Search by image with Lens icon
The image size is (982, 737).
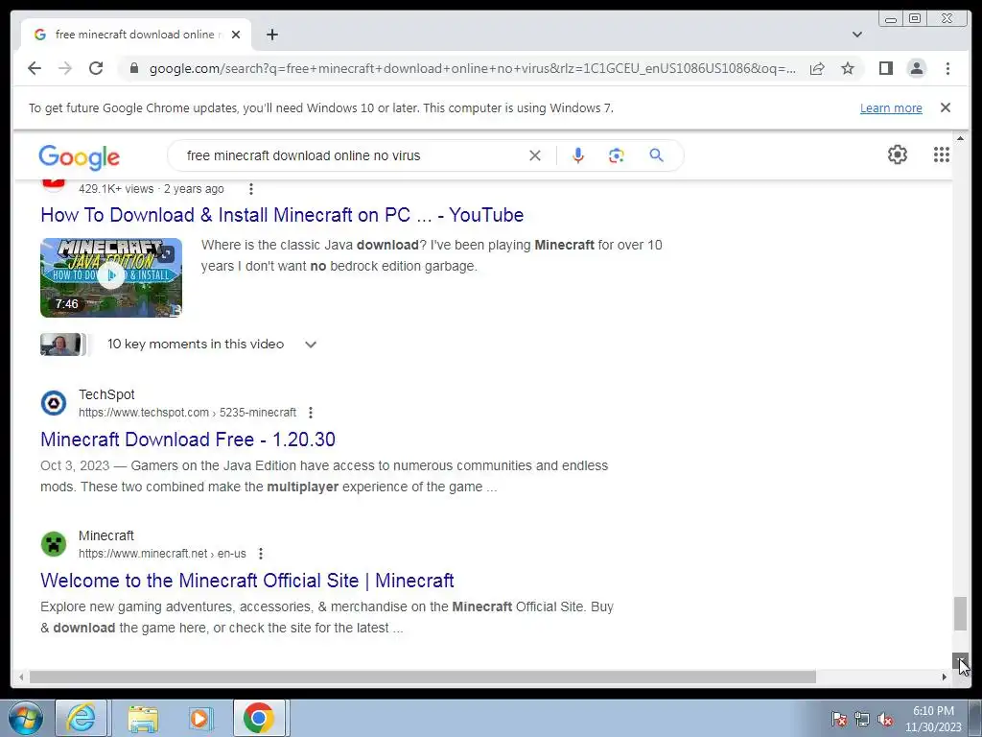(617, 155)
